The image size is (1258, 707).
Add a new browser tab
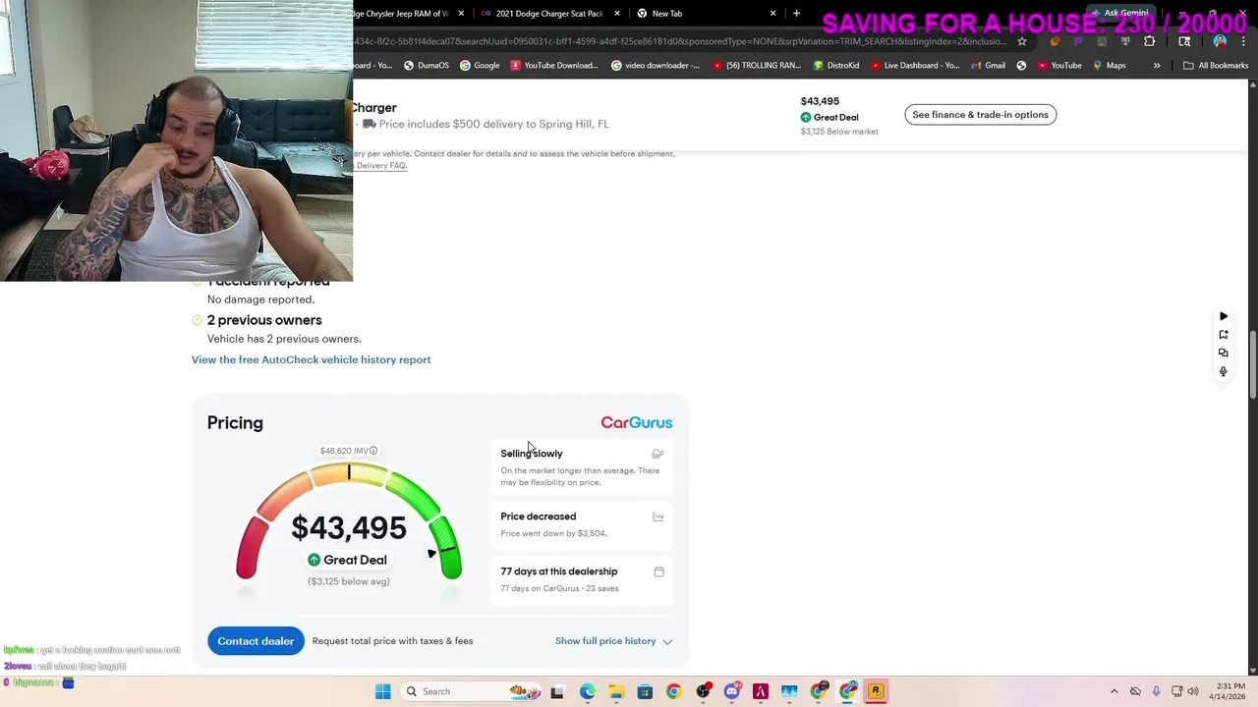(x=796, y=14)
